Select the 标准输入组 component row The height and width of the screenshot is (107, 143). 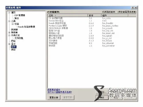click(x=92, y=33)
